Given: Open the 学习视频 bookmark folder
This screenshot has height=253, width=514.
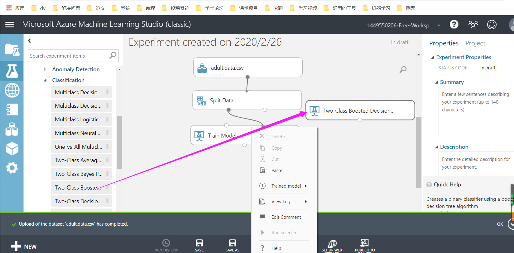Looking at the screenshot, I should tap(303, 8).
